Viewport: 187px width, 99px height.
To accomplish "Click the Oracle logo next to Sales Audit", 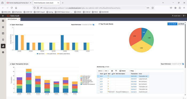I will (x=8, y=16).
